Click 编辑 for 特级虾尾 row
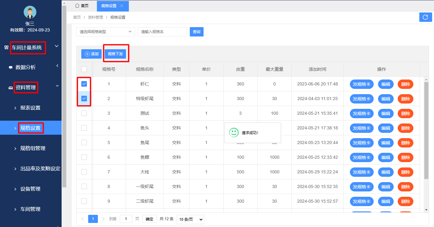Image resolution: width=434 pixels, height=227 pixels. click(386, 99)
